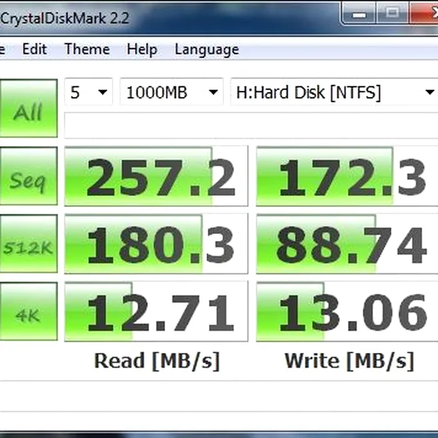Click the Seq write result 172.3
438x438 pixels.
pos(347,176)
